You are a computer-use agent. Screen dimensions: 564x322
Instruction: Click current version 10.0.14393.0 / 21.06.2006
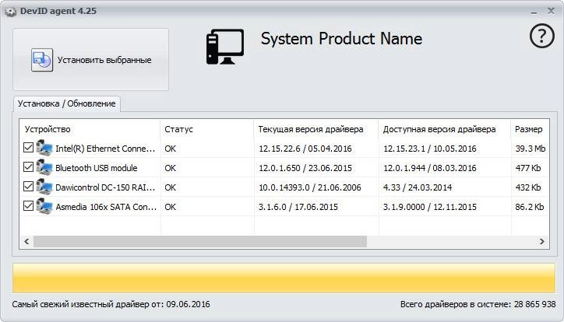click(x=310, y=187)
